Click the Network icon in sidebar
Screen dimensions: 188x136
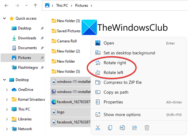[x=14, y=129]
